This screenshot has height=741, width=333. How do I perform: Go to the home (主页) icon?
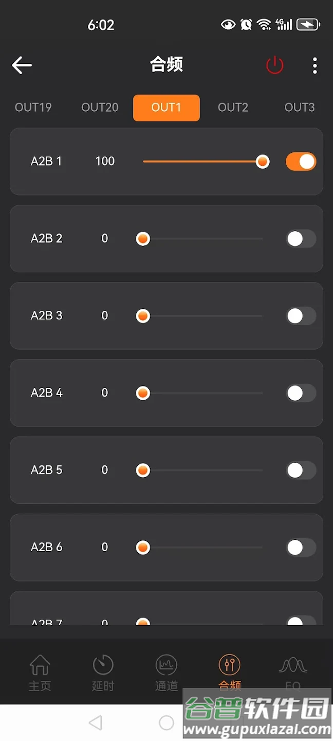coord(40,666)
